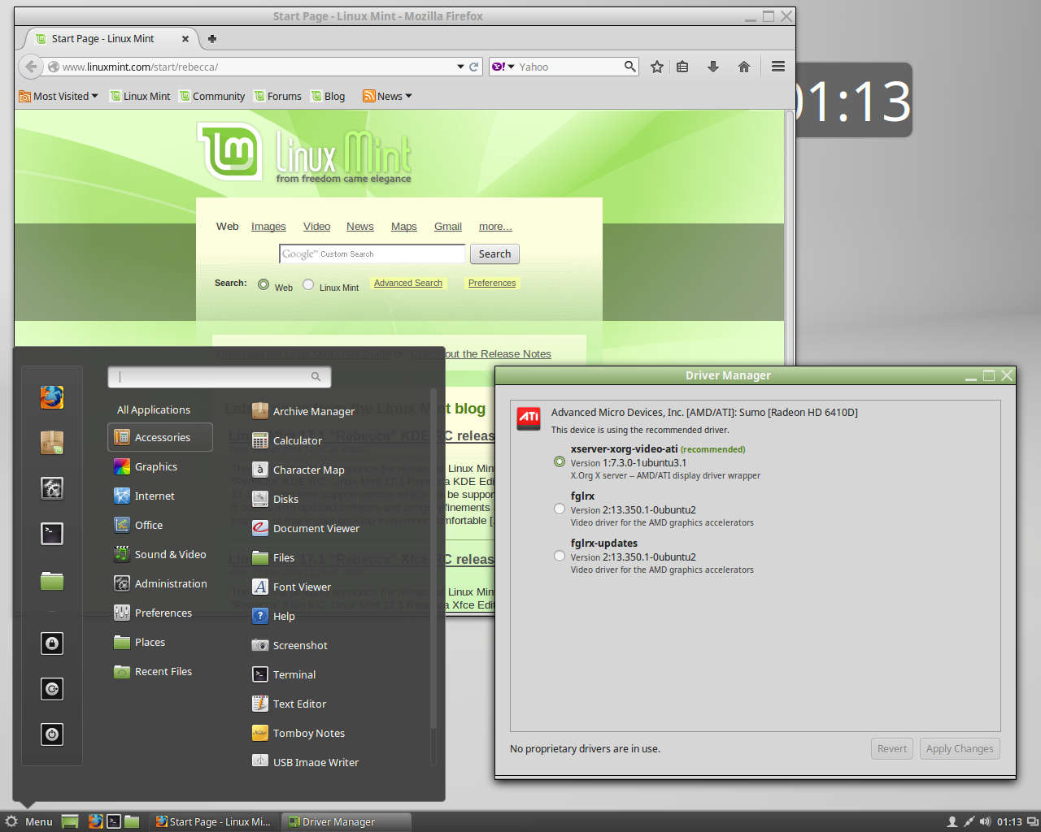This screenshot has width=1041, height=832.
Task: Open the Advanced Search link
Action: tap(408, 283)
